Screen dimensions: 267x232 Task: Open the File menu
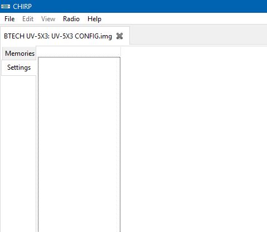click(x=9, y=19)
